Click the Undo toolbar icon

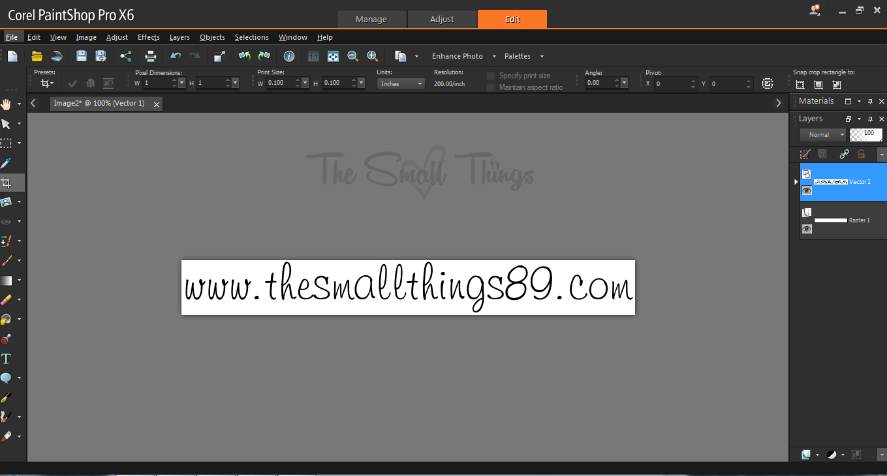[175, 56]
